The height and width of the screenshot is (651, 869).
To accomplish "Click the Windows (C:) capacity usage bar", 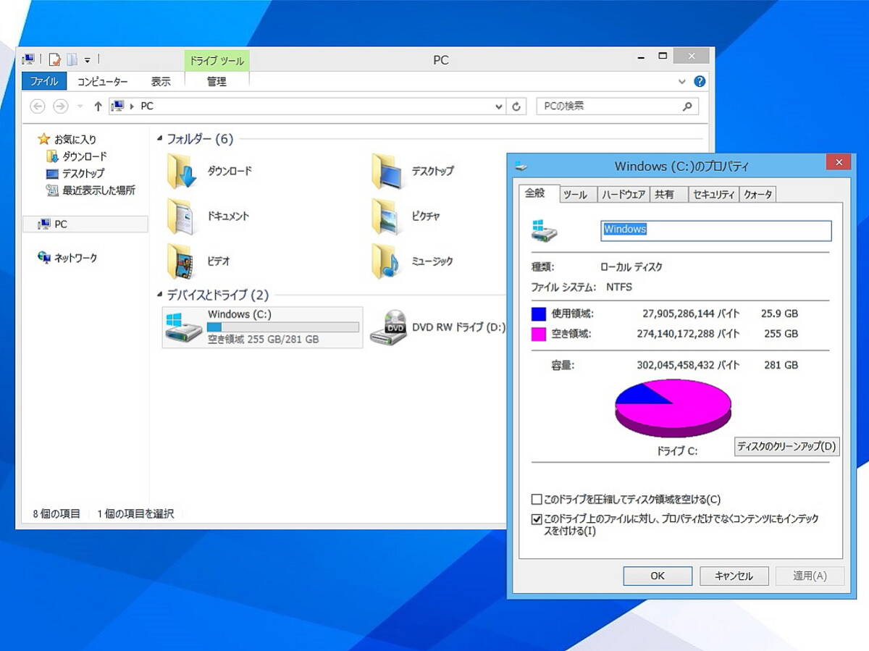I will (283, 327).
